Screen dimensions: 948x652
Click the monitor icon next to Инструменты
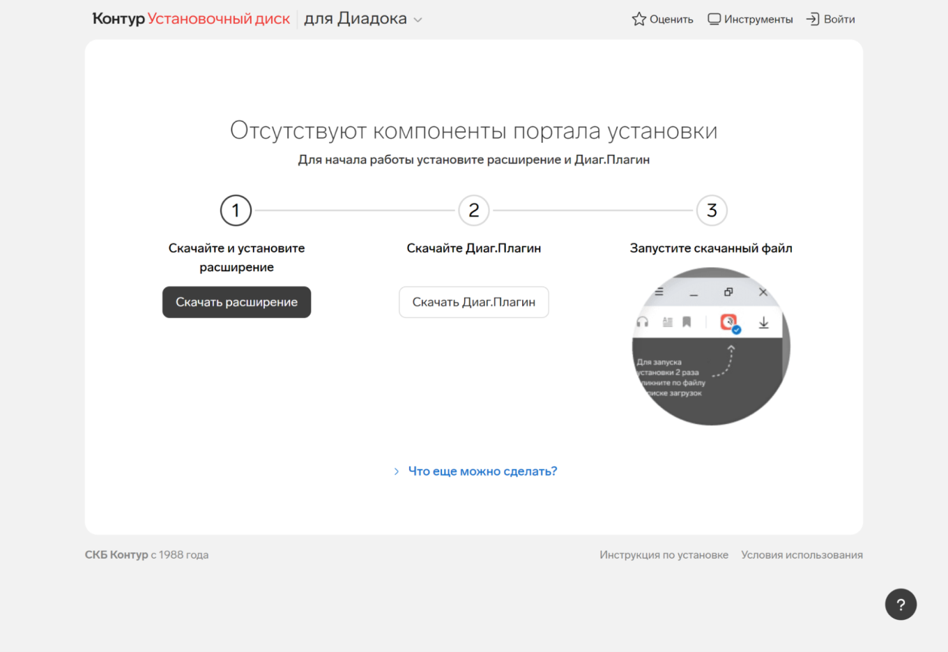coord(714,19)
